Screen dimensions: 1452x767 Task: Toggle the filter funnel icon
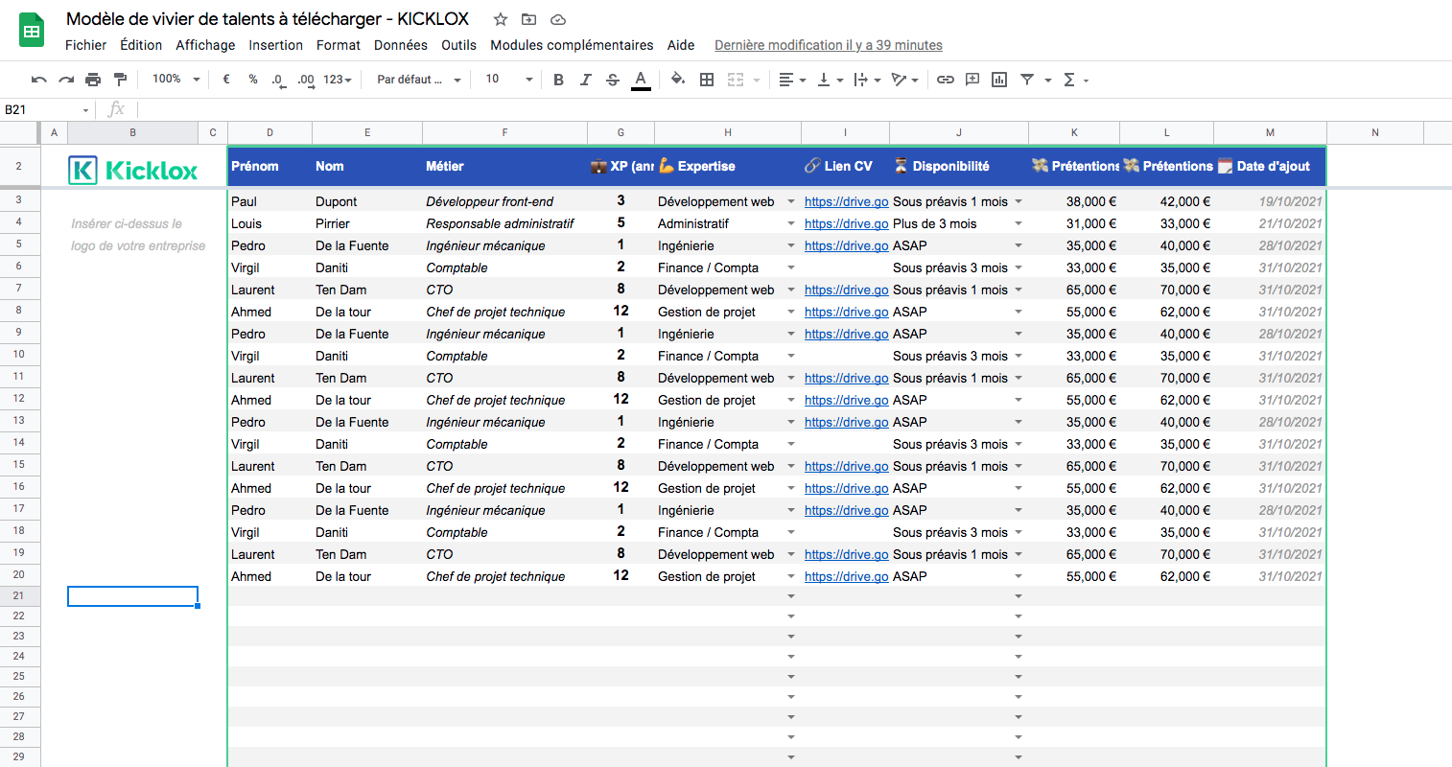pyautogui.click(x=1027, y=80)
